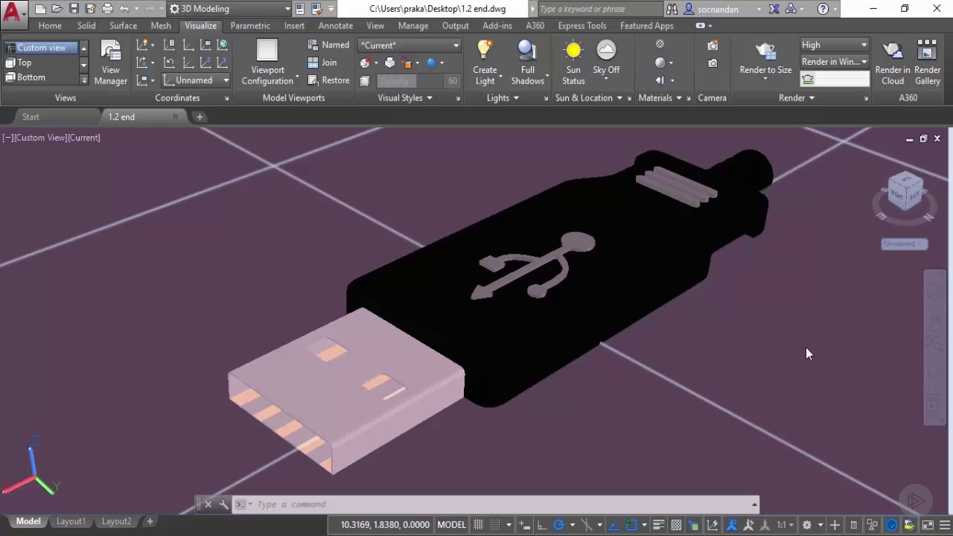Click the Type a command input field

[x=499, y=505]
